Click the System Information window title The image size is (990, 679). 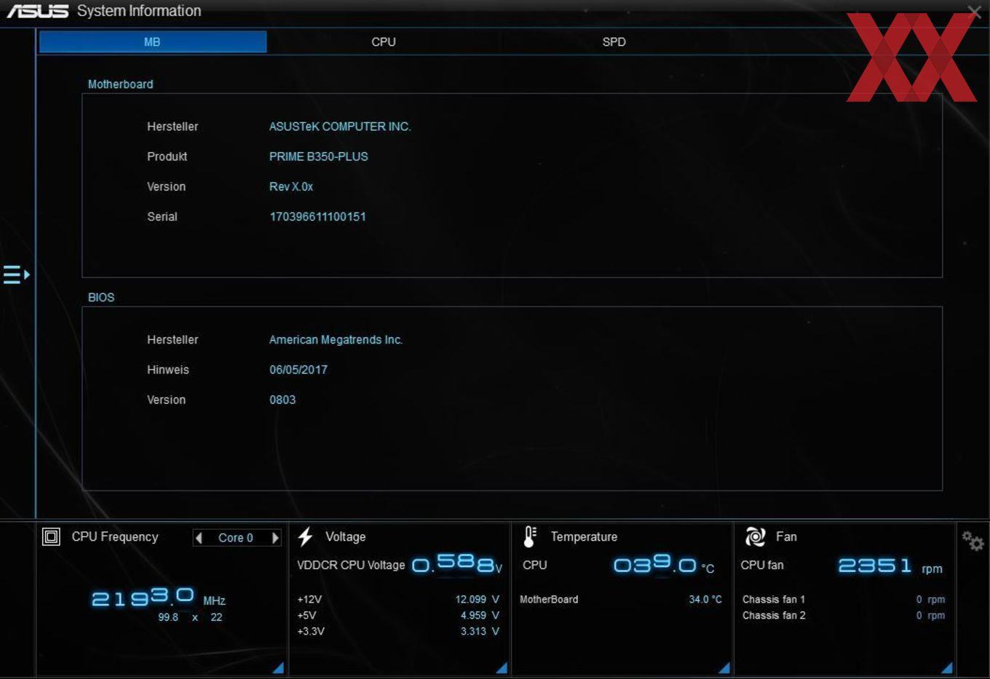139,11
